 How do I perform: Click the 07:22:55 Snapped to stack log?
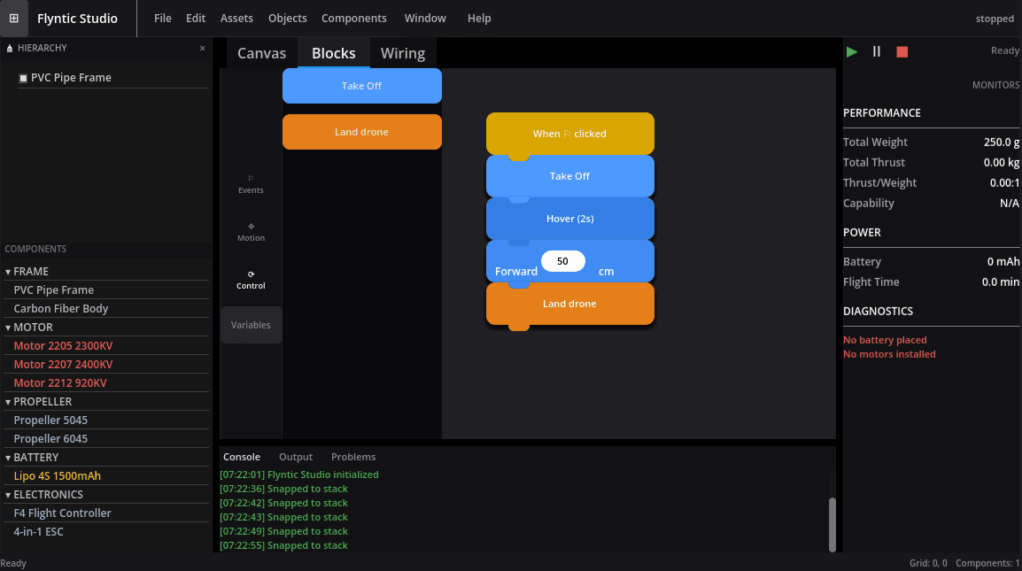pyautogui.click(x=283, y=545)
